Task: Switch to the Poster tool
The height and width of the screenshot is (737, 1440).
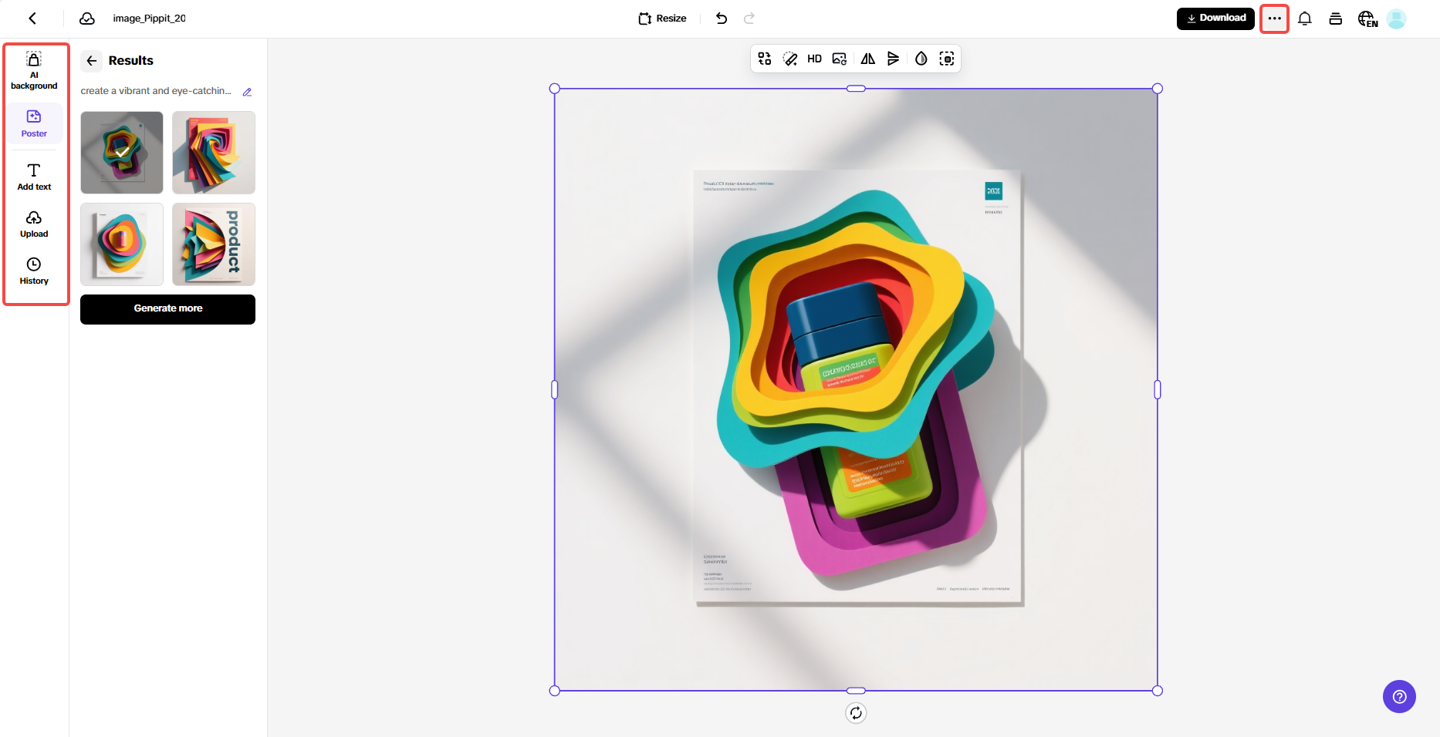Action: tap(34, 123)
